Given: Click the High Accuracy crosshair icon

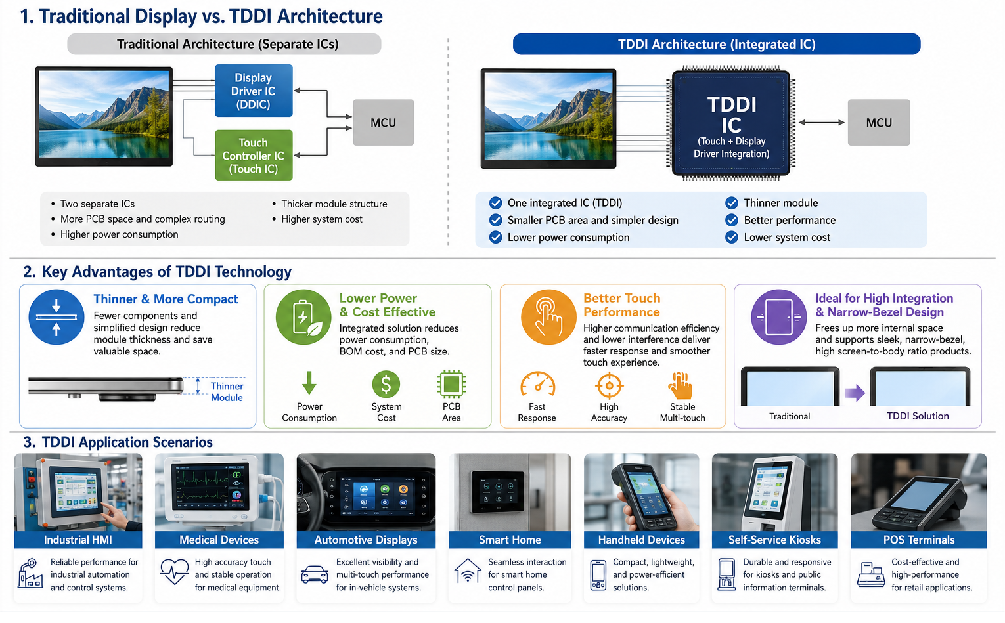Looking at the screenshot, I should 609,385.
